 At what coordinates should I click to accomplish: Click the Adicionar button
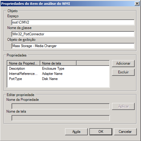pyautogui.click(x=123, y=63)
